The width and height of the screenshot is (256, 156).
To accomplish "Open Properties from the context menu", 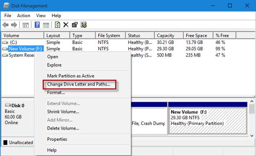I will pos(83,139).
